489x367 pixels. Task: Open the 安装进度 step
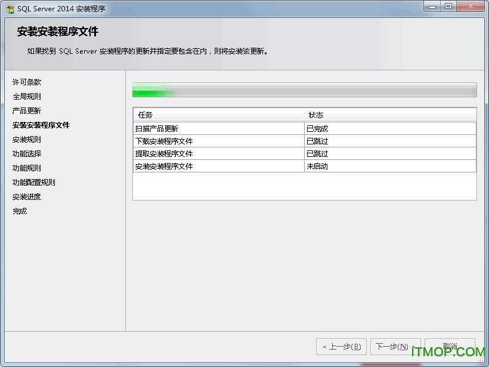tap(26, 196)
